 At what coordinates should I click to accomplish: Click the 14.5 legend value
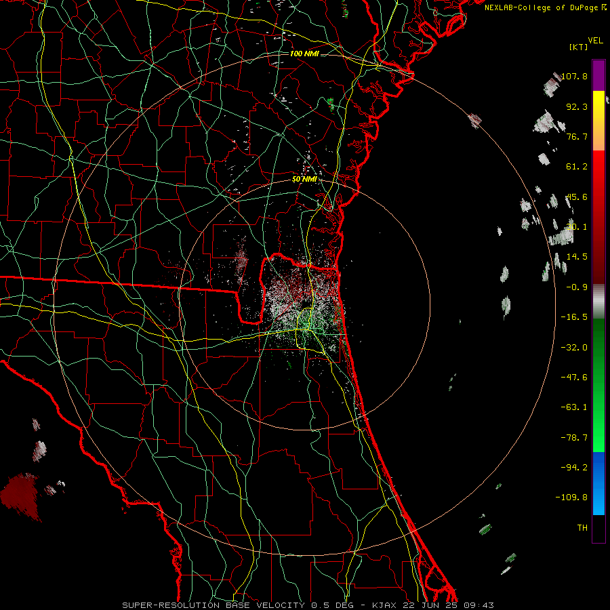[577, 257]
